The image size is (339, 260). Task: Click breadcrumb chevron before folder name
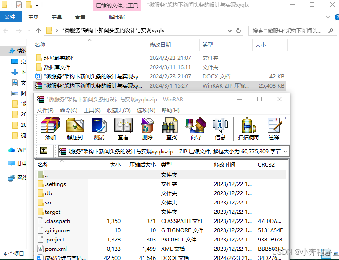(x=57, y=31)
